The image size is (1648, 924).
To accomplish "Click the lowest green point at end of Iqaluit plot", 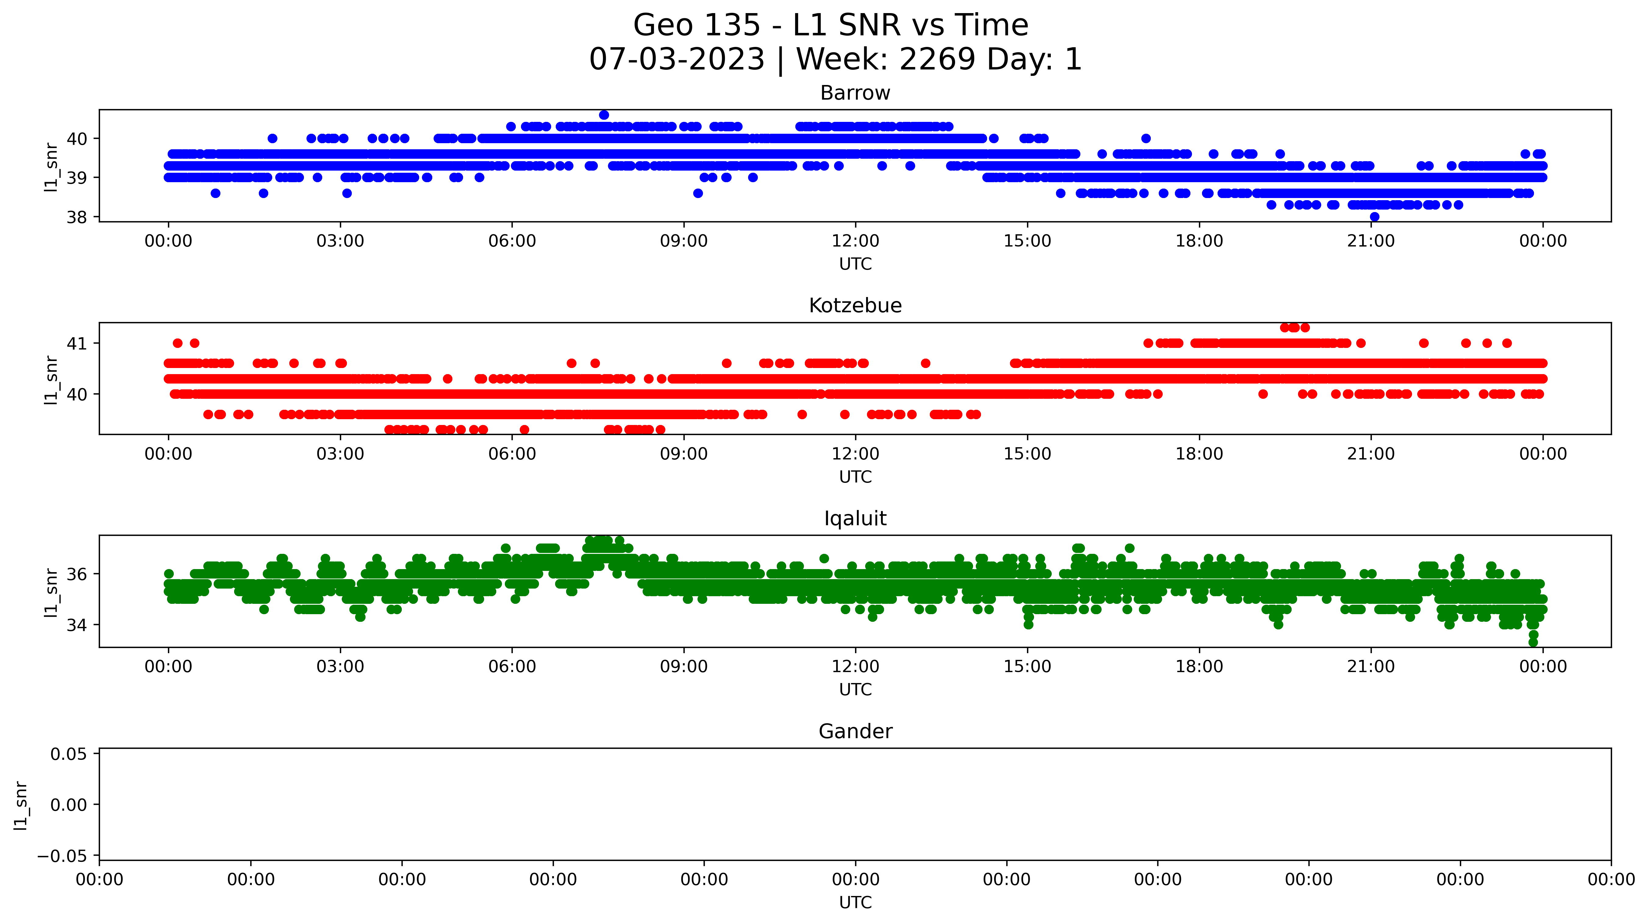I will (x=1533, y=642).
